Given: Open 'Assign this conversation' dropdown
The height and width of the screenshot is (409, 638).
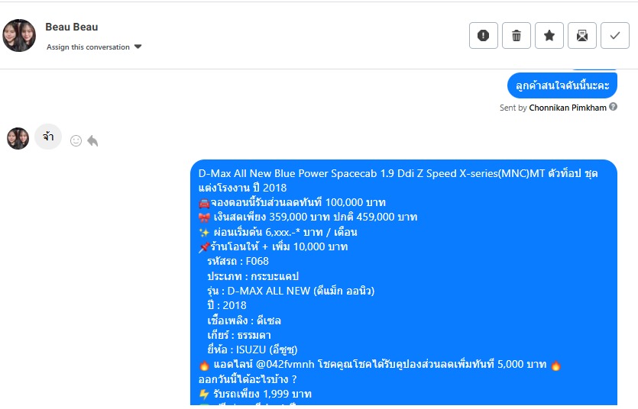Looking at the screenshot, I should point(94,47).
